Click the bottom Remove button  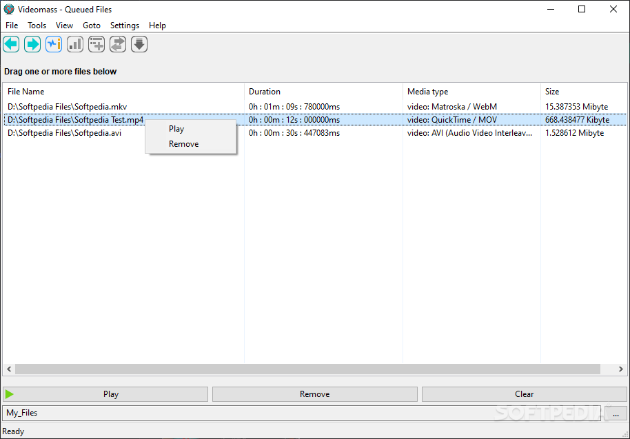[x=314, y=394]
